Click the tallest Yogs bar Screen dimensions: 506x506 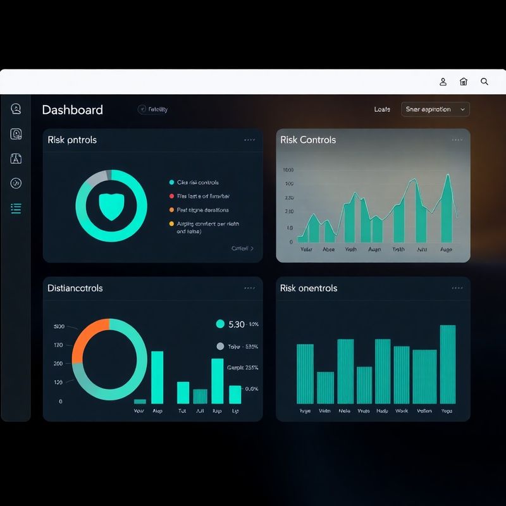[448, 364]
